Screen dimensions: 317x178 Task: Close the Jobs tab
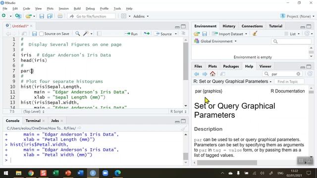61,121
